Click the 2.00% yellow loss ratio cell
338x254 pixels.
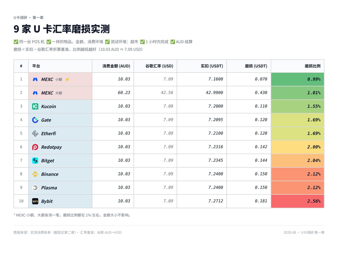click(x=298, y=147)
